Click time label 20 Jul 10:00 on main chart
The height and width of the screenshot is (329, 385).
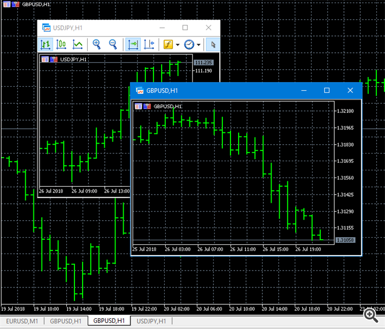coord(242,309)
